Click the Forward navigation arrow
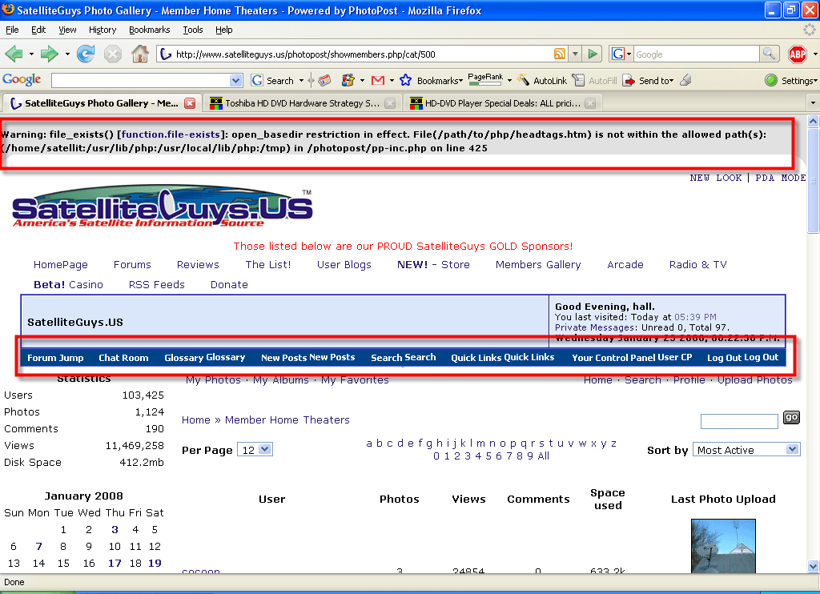Image resolution: width=820 pixels, height=594 pixels. 49,54
